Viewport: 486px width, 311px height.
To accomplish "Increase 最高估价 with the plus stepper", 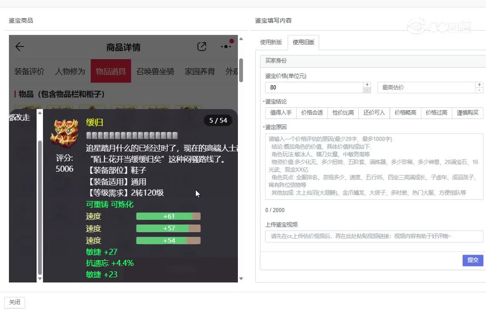I will 480,85.
